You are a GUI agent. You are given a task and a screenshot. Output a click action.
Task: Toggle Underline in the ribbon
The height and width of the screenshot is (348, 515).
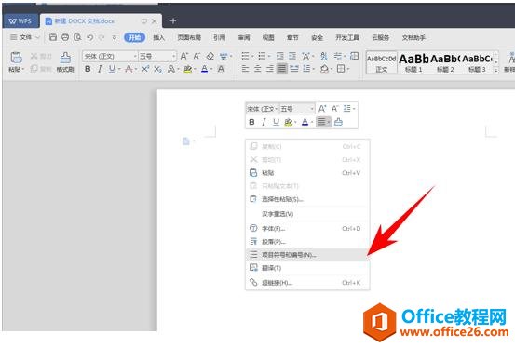coord(112,69)
